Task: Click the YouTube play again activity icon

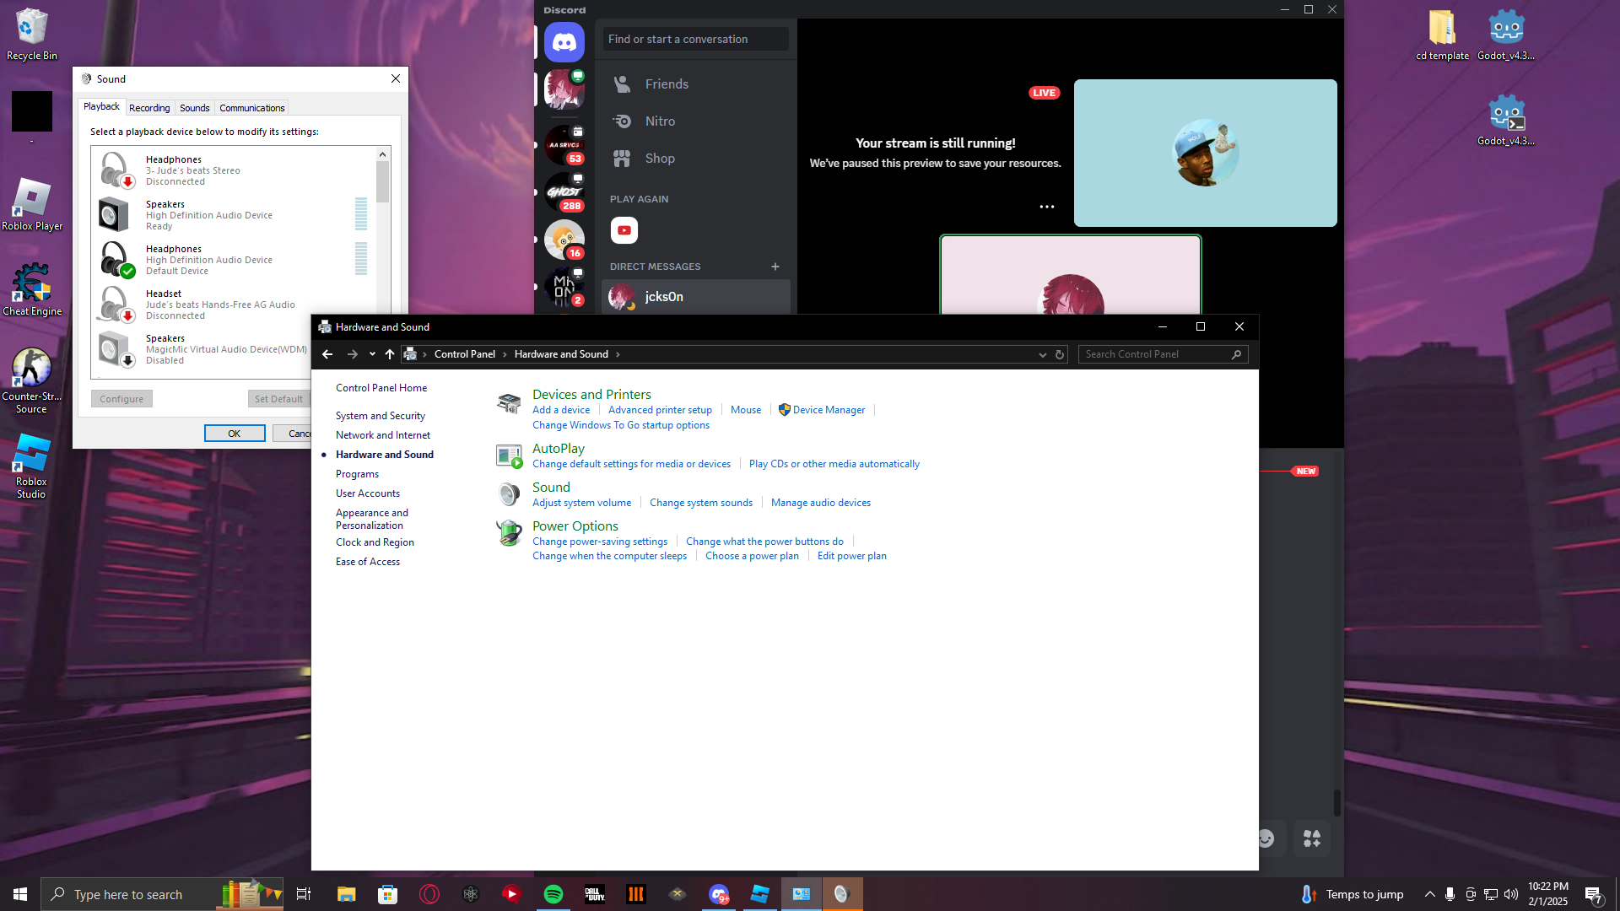Action: [624, 230]
